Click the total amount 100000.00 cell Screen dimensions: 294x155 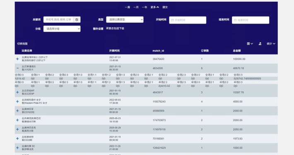[239, 59]
